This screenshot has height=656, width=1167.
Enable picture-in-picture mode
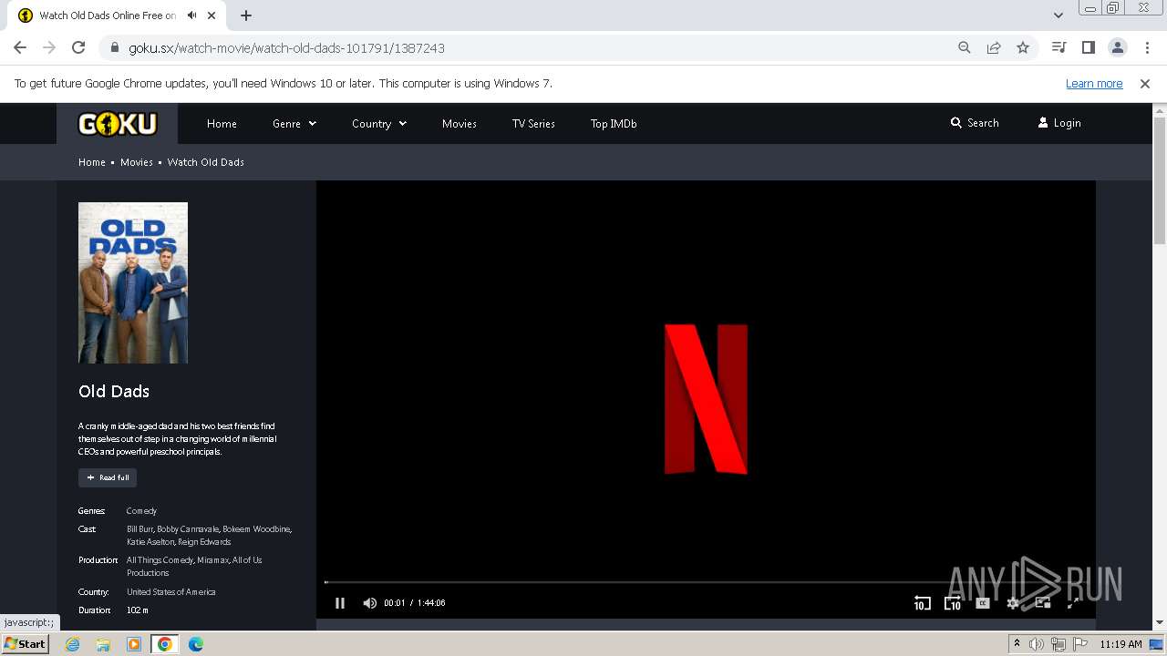click(1042, 603)
